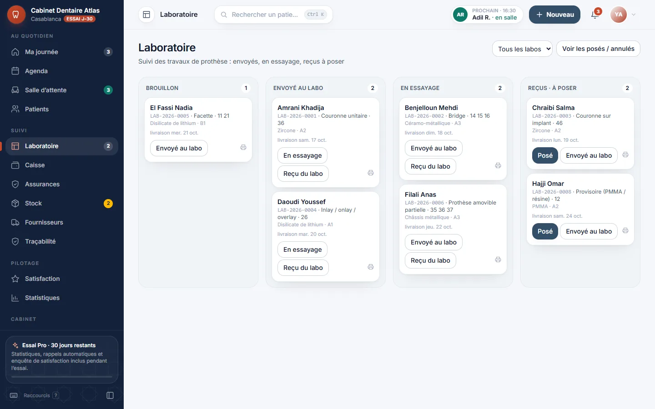Click the print icon on Chraibi Salma card

[x=625, y=155]
